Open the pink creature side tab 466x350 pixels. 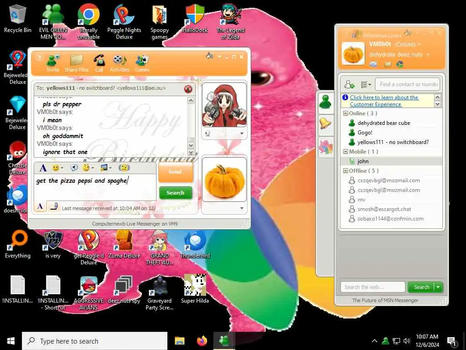(x=325, y=147)
